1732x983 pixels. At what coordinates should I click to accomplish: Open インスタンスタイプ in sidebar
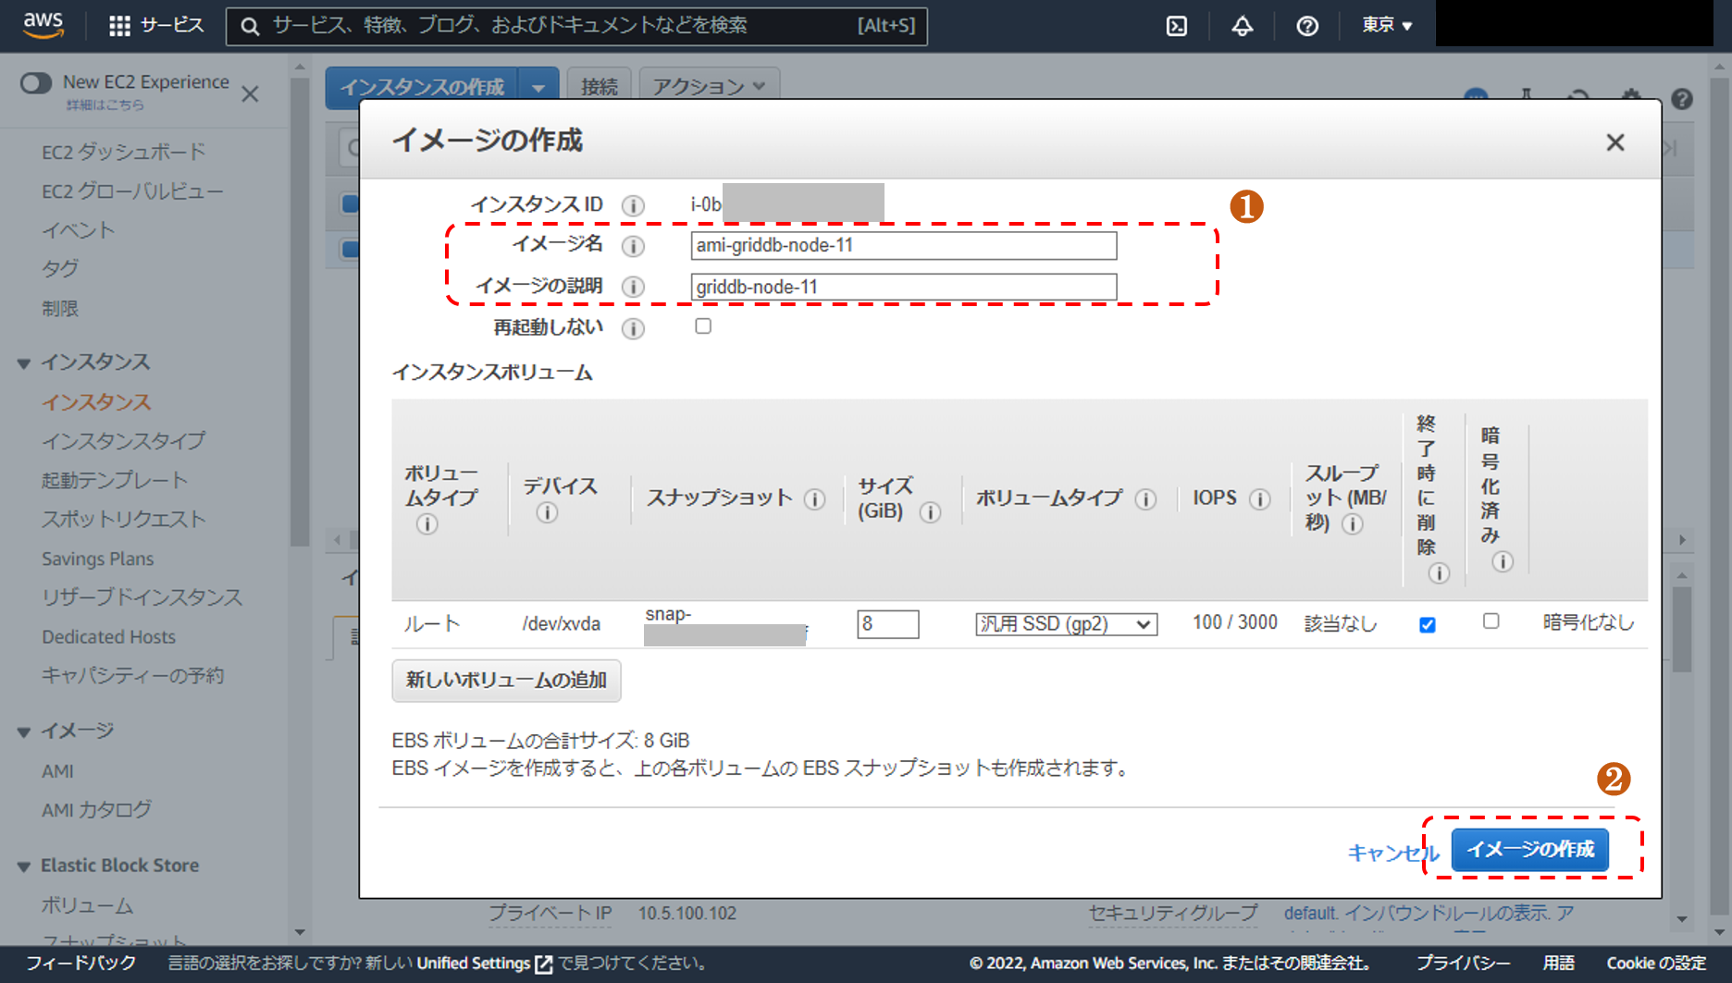coord(123,441)
